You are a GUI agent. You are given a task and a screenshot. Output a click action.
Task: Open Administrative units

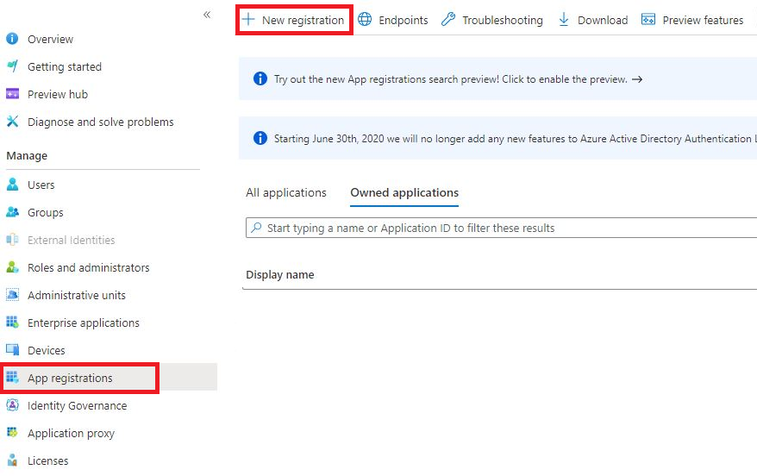(x=76, y=295)
